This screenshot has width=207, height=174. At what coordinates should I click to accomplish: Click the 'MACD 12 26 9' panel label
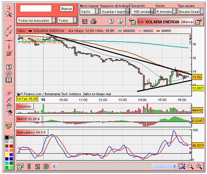click(x=29, y=119)
